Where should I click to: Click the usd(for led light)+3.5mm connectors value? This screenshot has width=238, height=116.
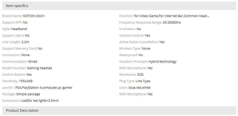tap(40, 101)
